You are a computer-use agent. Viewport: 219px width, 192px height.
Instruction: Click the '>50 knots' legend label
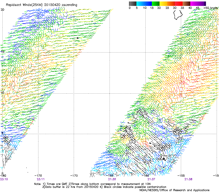coord(211,8)
